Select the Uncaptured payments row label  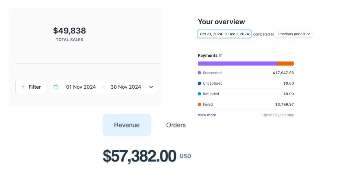pos(213,83)
